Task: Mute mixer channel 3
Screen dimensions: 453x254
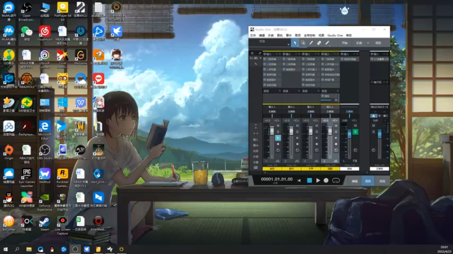Action: point(317,125)
